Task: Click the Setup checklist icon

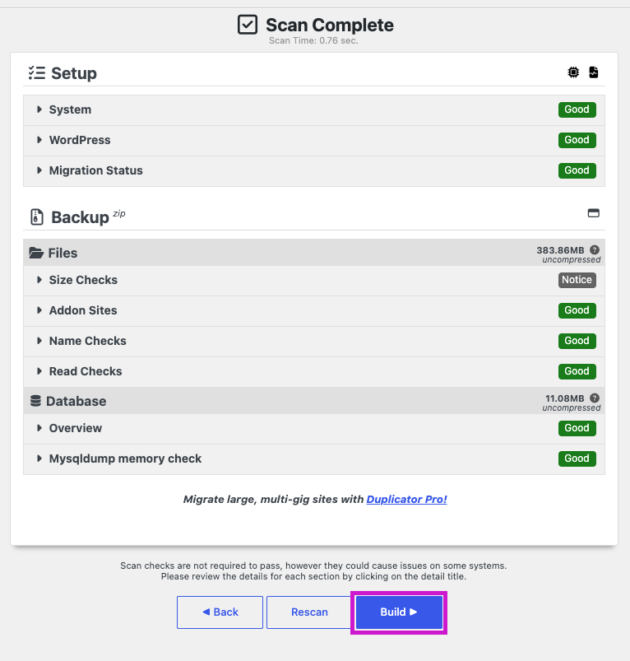Action: pyautogui.click(x=37, y=73)
